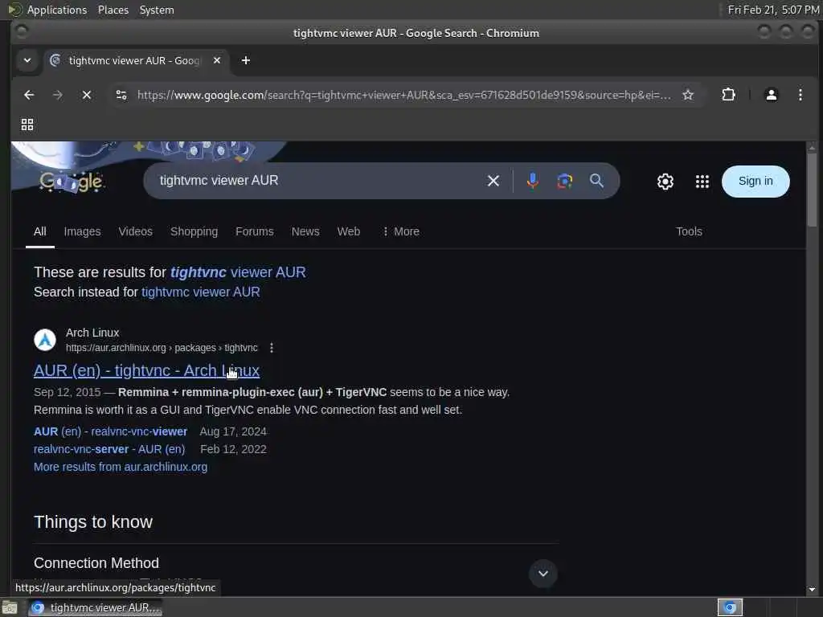The image size is (823, 617).
Task: Open the tab search dropdown arrow
Action: click(27, 60)
